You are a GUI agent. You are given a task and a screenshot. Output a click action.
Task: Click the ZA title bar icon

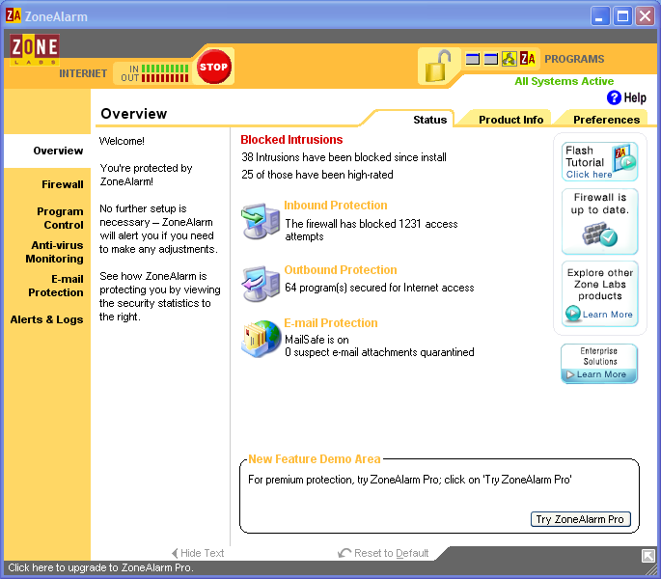coord(14,15)
